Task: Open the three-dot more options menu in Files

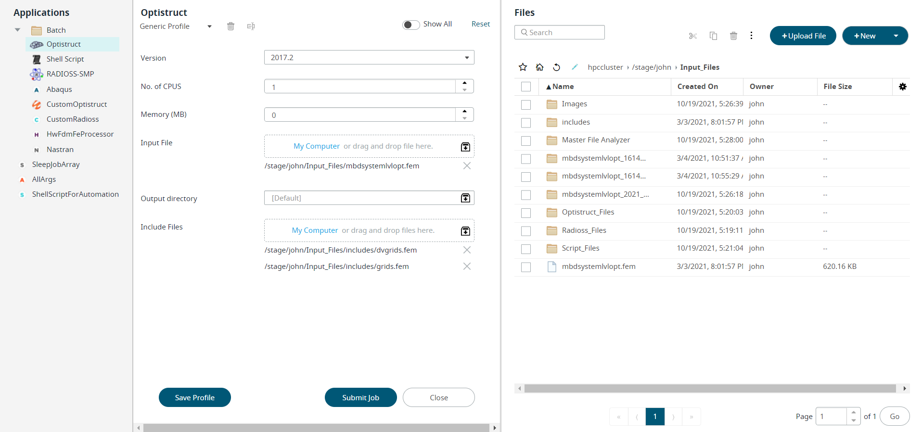Action: click(x=751, y=36)
